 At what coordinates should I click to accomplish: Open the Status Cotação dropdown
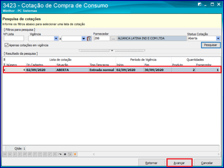(218, 38)
